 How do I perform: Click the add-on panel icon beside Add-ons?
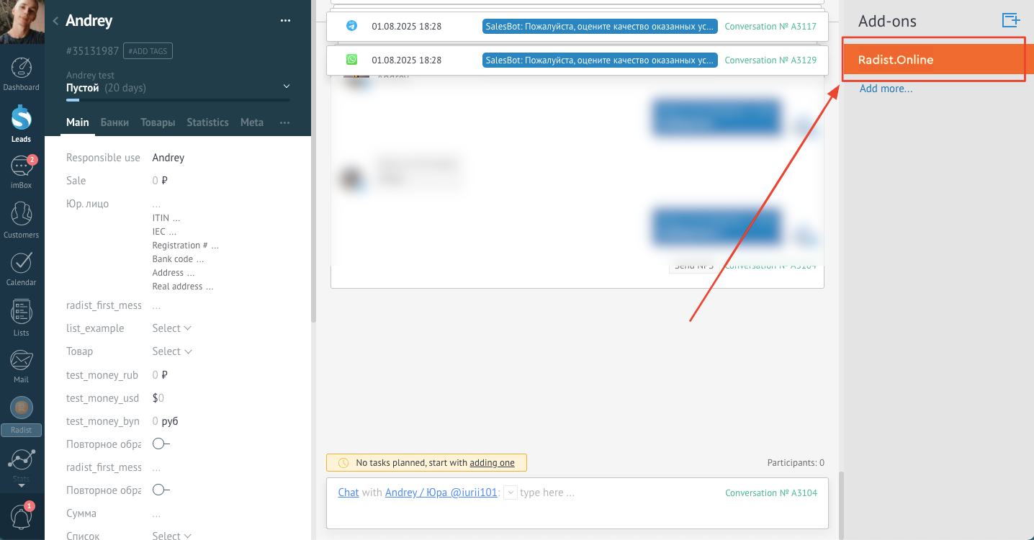[1011, 20]
